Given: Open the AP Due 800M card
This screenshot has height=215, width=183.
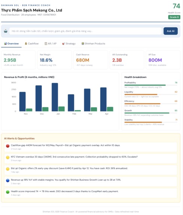Looking at the screenshot, I should pyautogui.click(x=163, y=60).
